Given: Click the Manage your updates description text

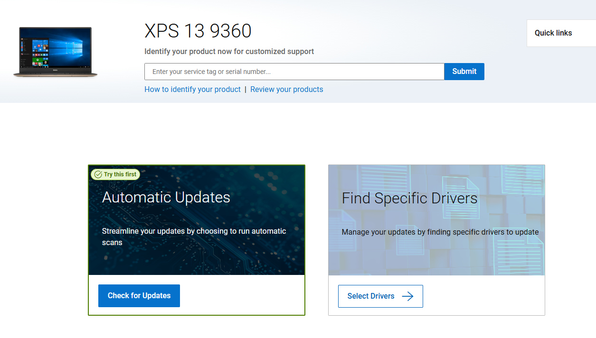Looking at the screenshot, I should (x=440, y=232).
